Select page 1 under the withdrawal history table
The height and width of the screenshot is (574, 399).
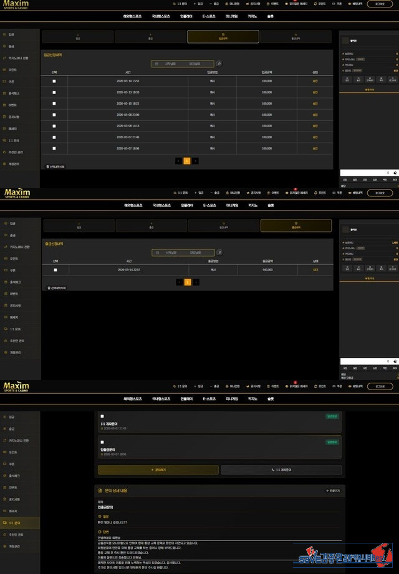(x=188, y=282)
